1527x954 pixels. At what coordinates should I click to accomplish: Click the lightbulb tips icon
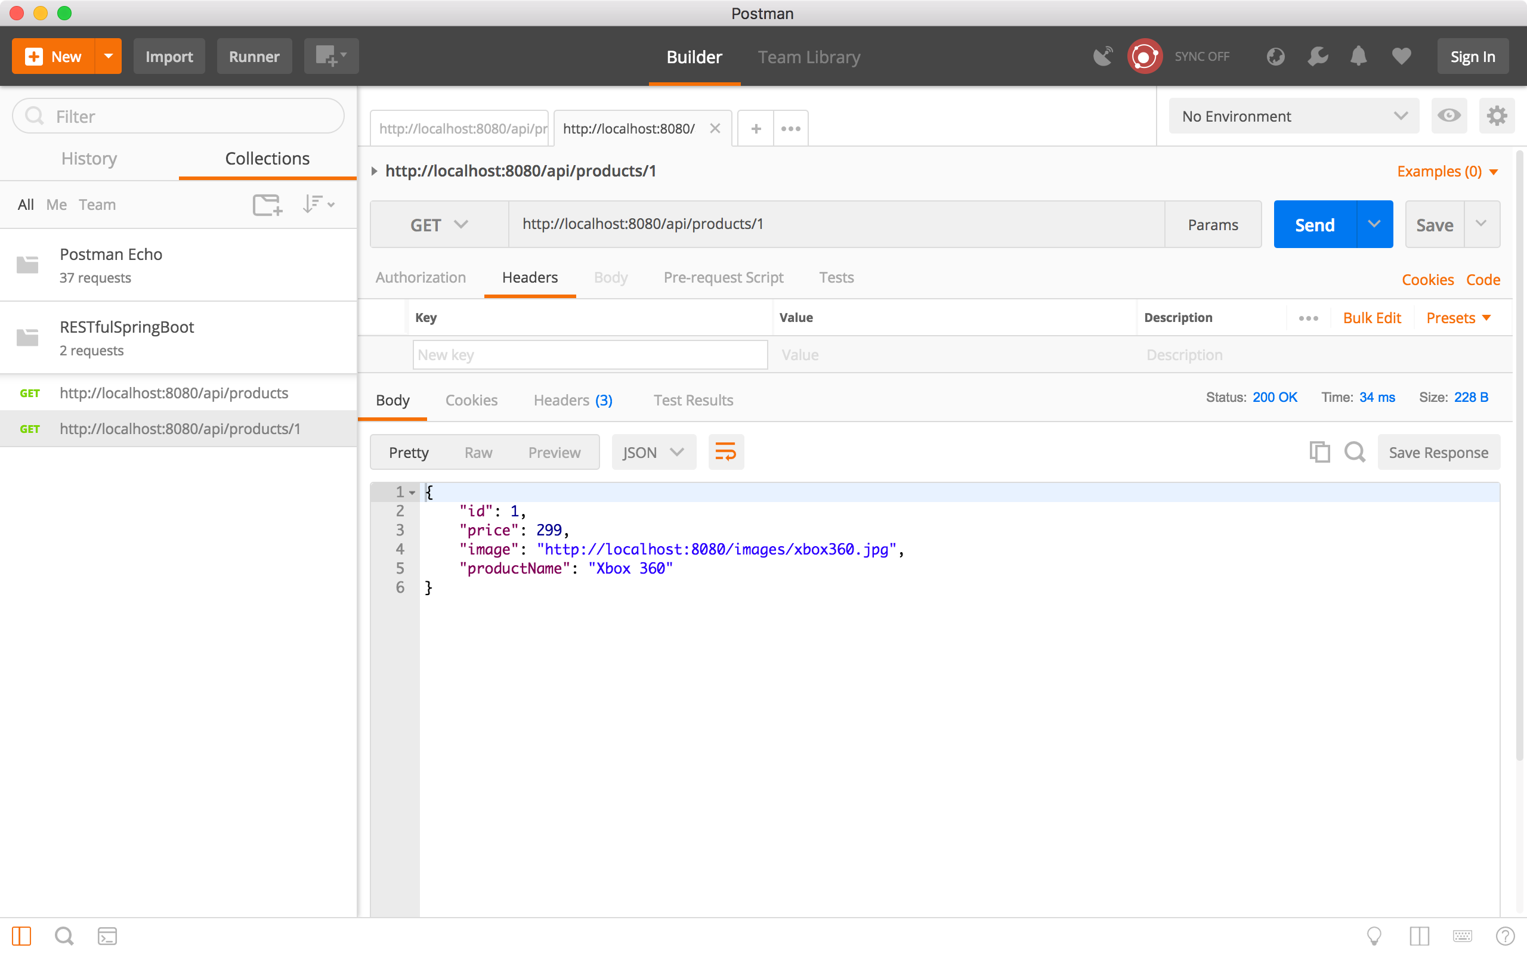(1374, 936)
